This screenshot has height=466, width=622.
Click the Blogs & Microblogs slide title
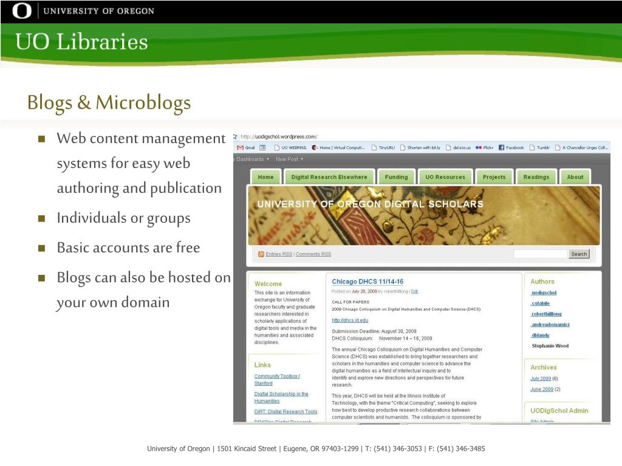(109, 102)
